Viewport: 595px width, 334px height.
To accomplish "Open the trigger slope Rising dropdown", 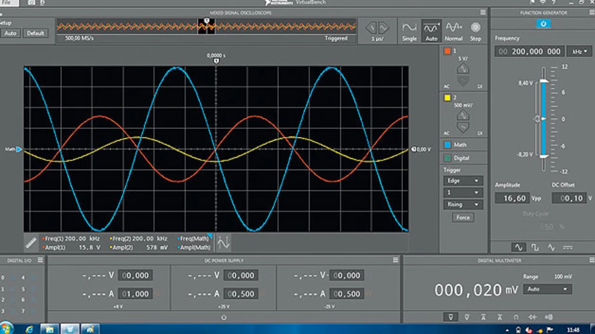I will (x=463, y=204).
